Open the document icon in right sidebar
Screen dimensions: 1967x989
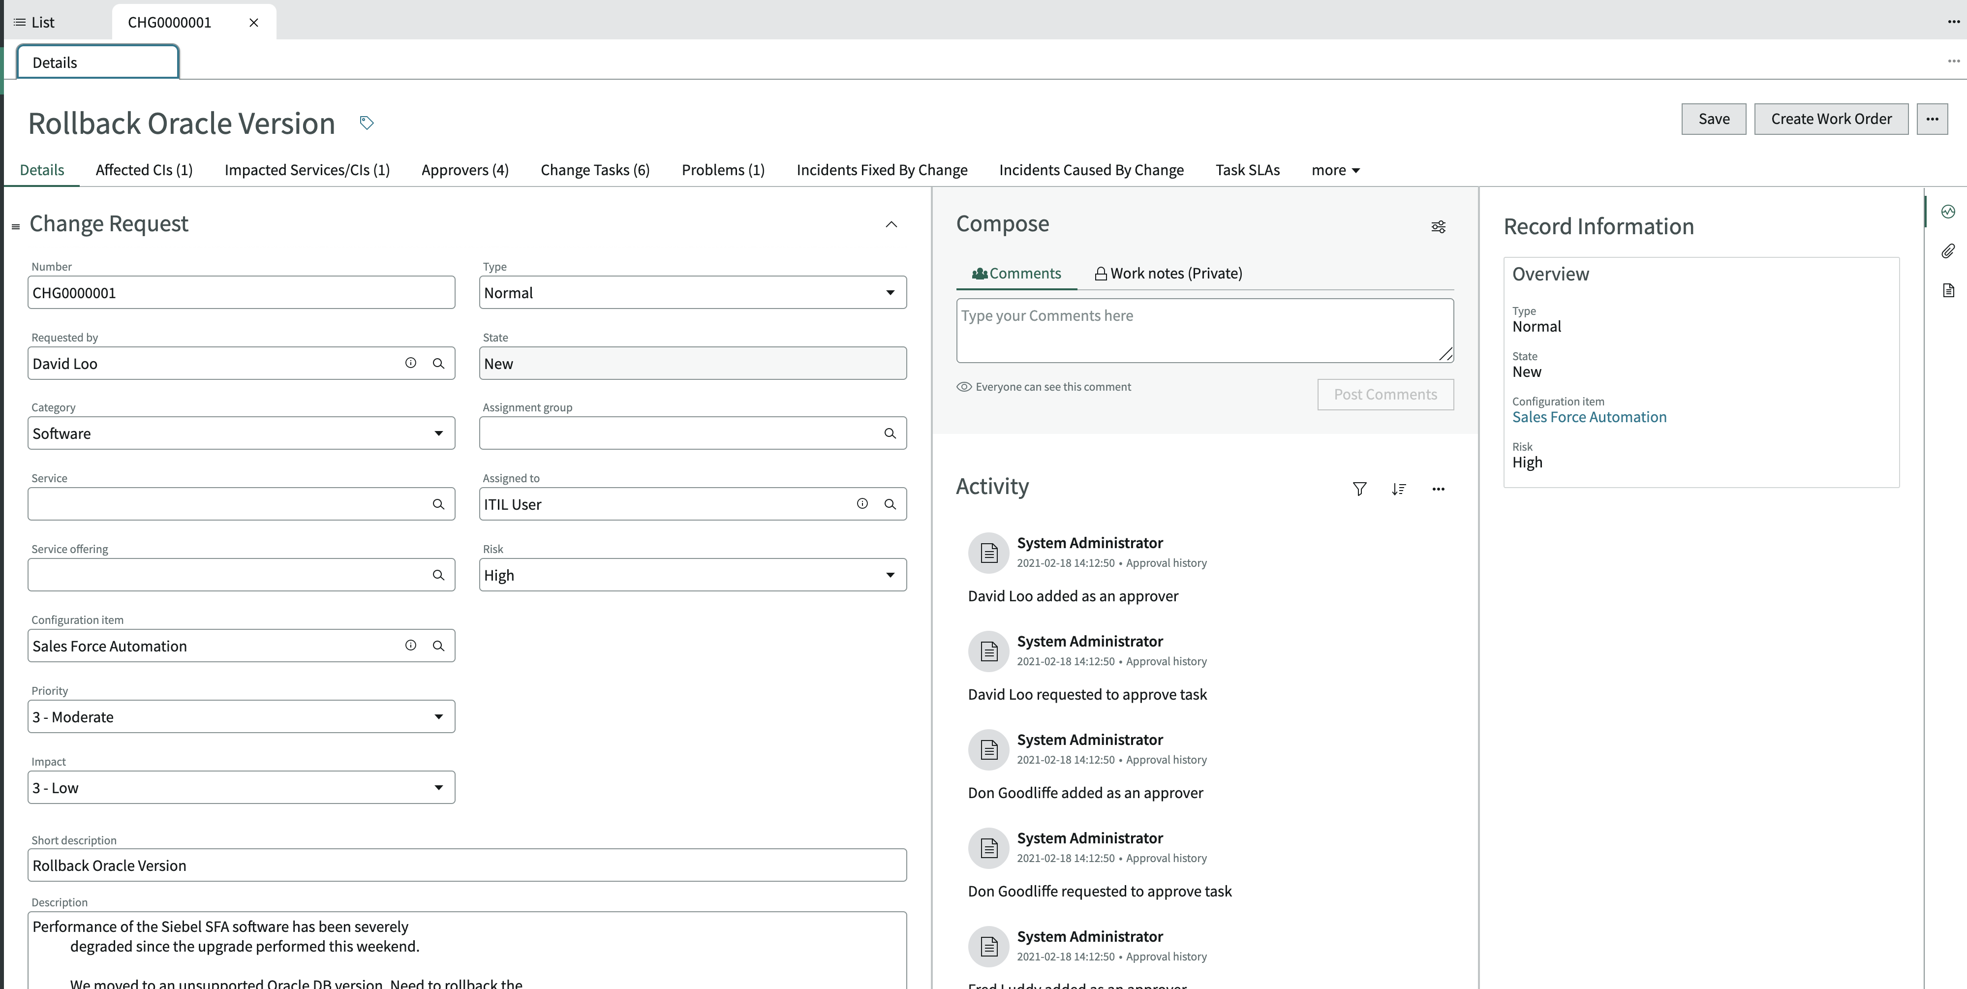pos(1948,290)
